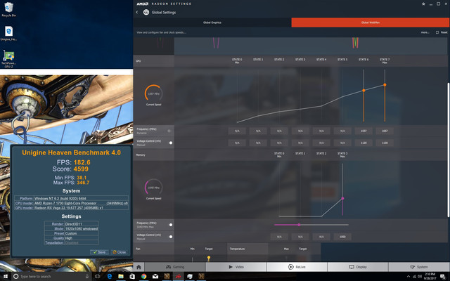Click the Memory State 3 magenta curve point
Viewport: 450px width, 281px height.
coord(342,198)
